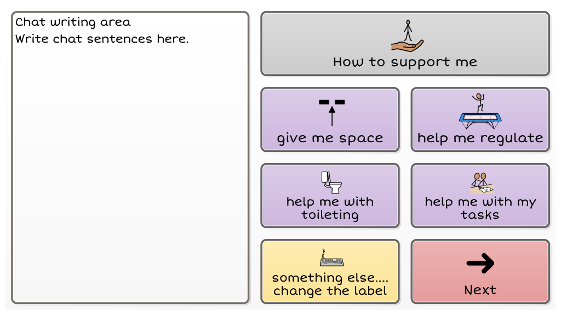Tap the toilet icon
561x315 pixels.
(330, 183)
